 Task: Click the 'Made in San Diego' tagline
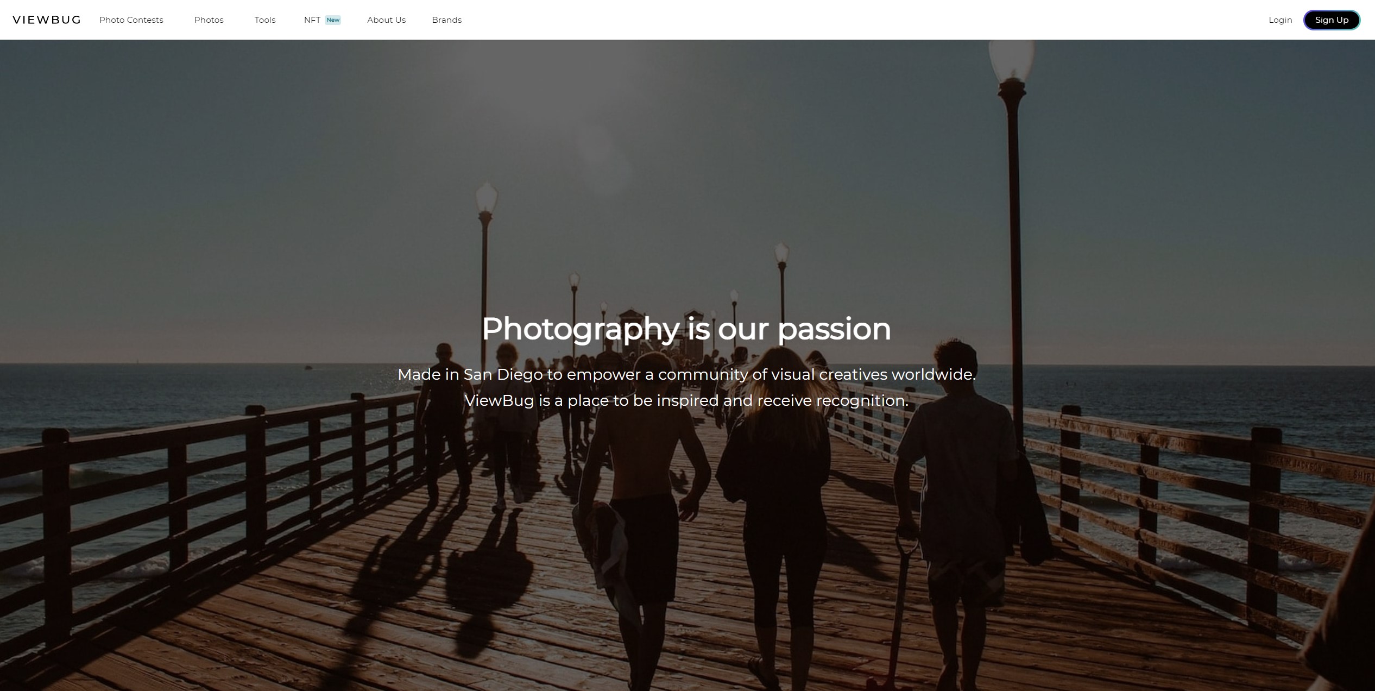coord(686,374)
